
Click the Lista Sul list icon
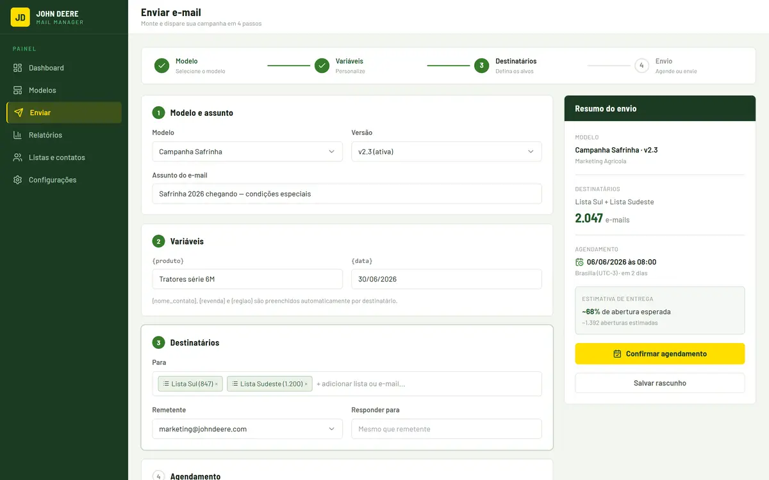pyautogui.click(x=166, y=384)
